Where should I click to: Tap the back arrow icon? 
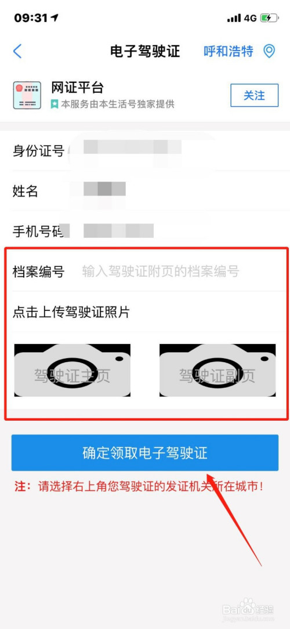pyautogui.click(x=17, y=52)
